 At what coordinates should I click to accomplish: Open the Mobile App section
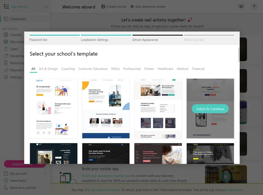click(x=6, y=63)
